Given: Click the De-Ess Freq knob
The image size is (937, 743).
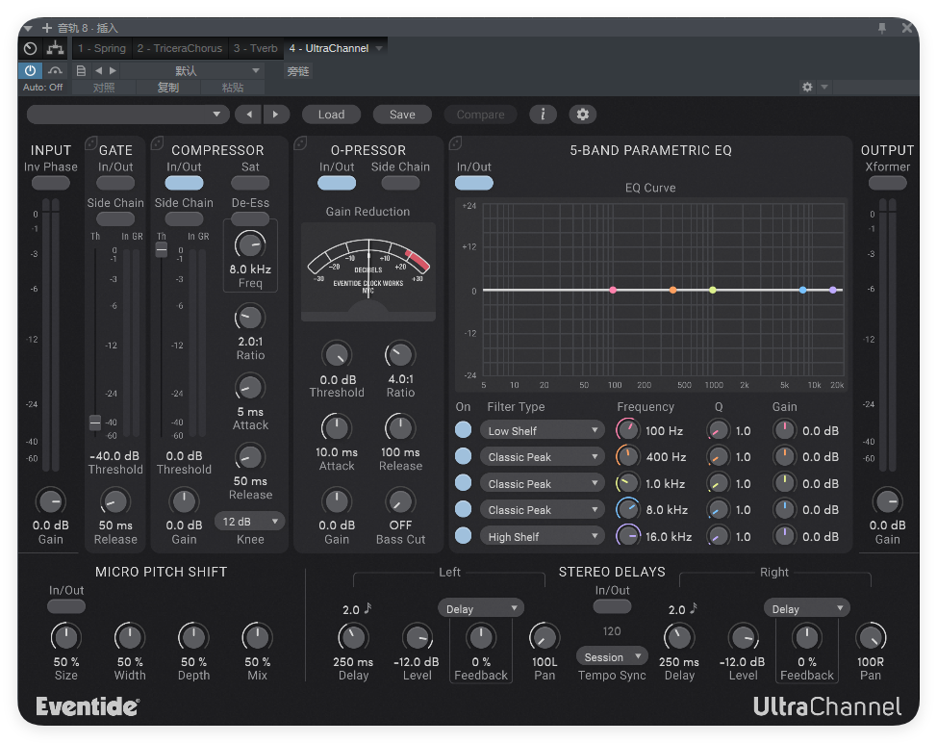Looking at the screenshot, I should (x=250, y=245).
